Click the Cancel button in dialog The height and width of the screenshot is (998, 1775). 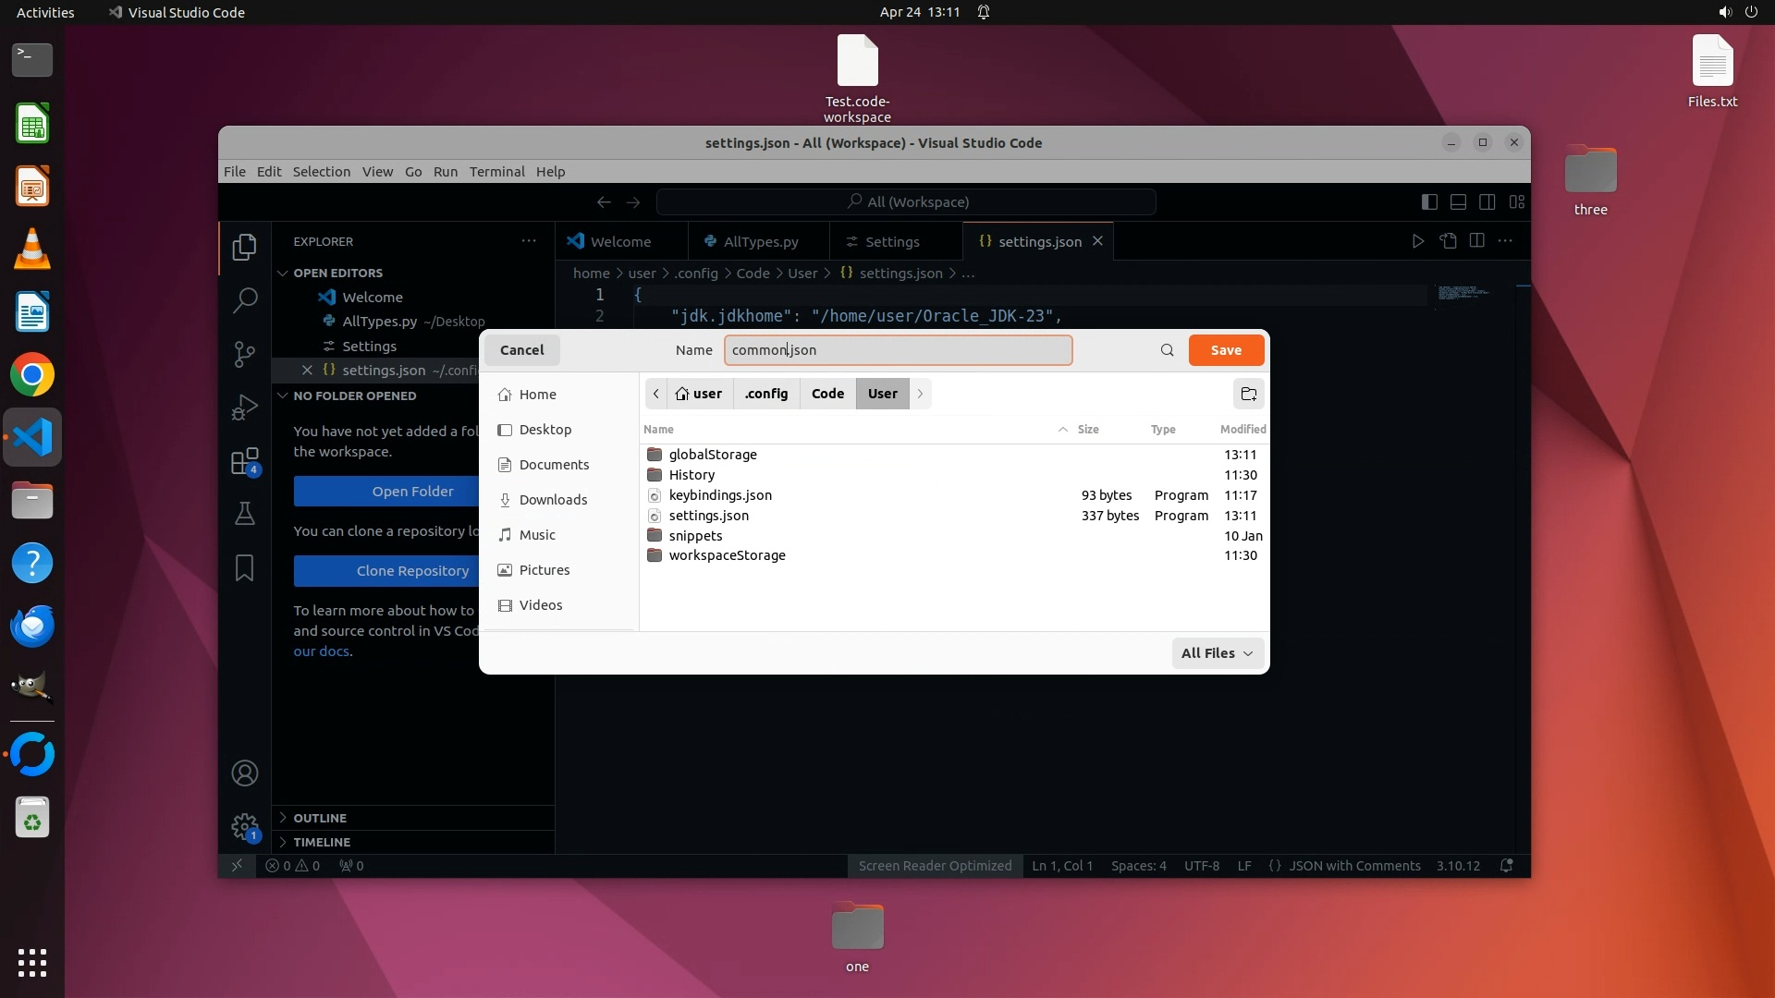[x=521, y=350]
